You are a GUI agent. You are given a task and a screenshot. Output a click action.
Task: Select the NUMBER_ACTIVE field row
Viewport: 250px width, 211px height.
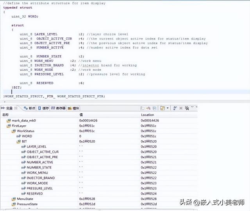[x=99, y=162]
